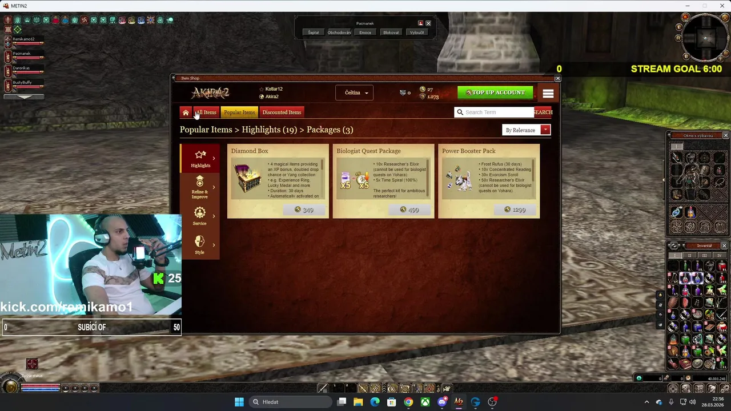Open the Popular Items tab

(239, 112)
